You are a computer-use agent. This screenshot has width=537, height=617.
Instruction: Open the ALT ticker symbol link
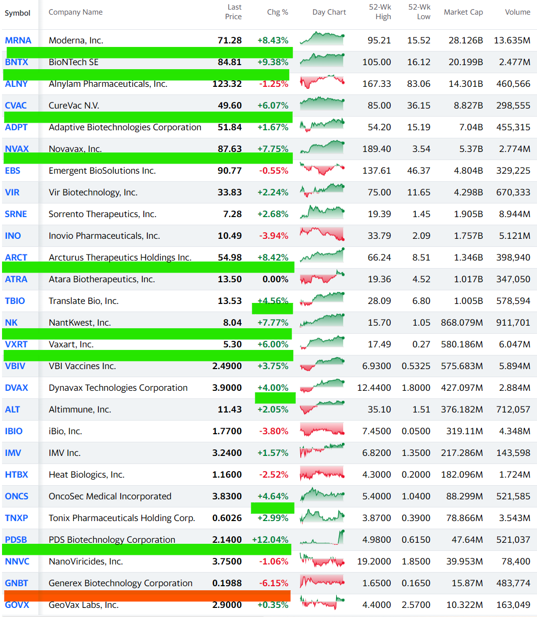tap(13, 409)
